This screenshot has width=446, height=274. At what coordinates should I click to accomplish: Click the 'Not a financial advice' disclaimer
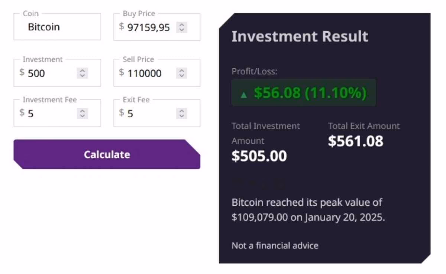(x=275, y=245)
